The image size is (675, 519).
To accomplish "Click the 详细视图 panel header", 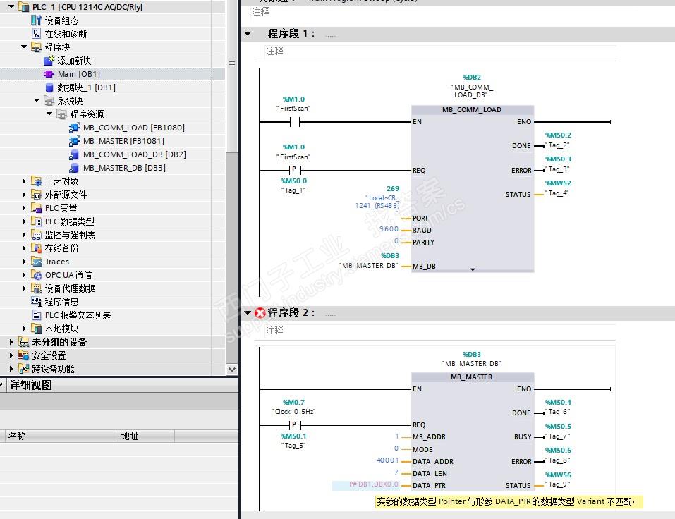I will pos(119,385).
